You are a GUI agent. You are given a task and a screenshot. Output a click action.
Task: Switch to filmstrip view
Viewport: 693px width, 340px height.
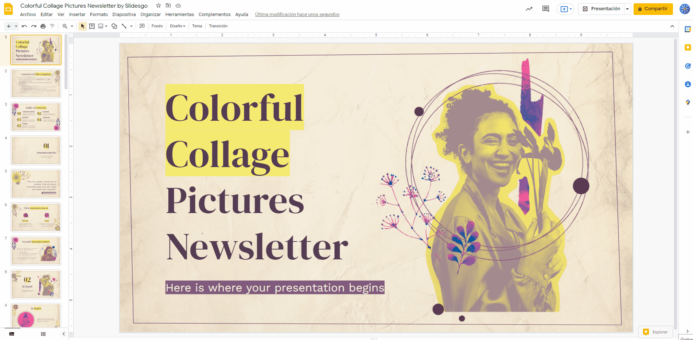(12, 334)
